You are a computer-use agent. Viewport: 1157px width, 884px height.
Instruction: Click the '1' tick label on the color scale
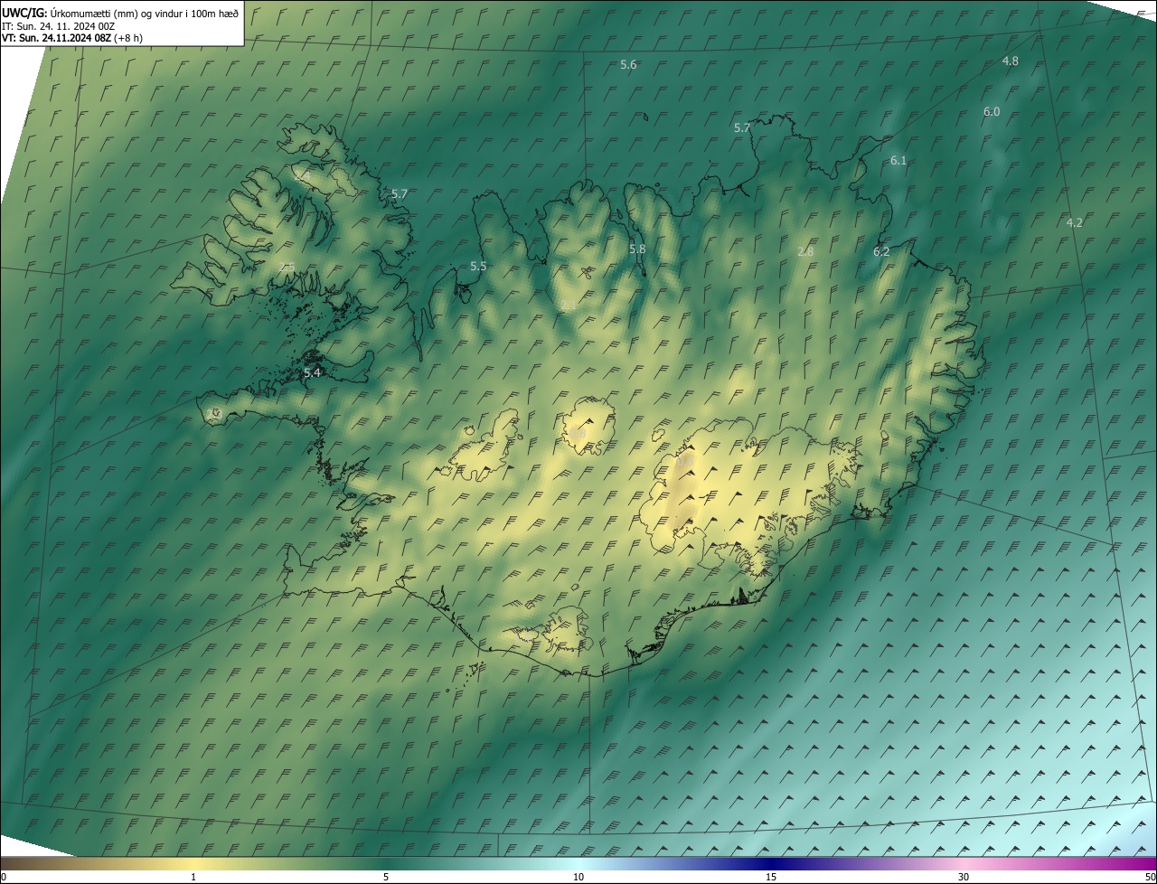[193, 877]
